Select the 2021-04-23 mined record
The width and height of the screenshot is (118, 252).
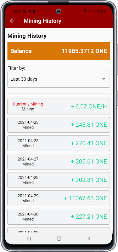(59, 125)
